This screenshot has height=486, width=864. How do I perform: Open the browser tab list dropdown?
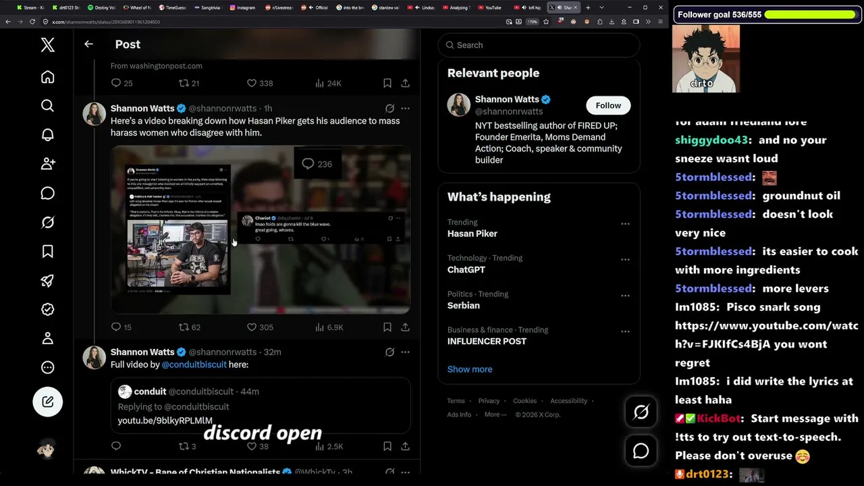tap(601, 7)
